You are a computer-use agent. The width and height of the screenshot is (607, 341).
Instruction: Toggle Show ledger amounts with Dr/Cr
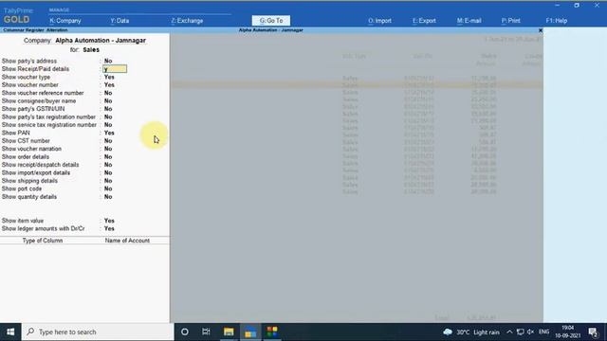pos(109,229)
